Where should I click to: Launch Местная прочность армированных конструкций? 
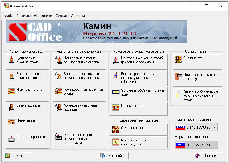coord(79,139)
